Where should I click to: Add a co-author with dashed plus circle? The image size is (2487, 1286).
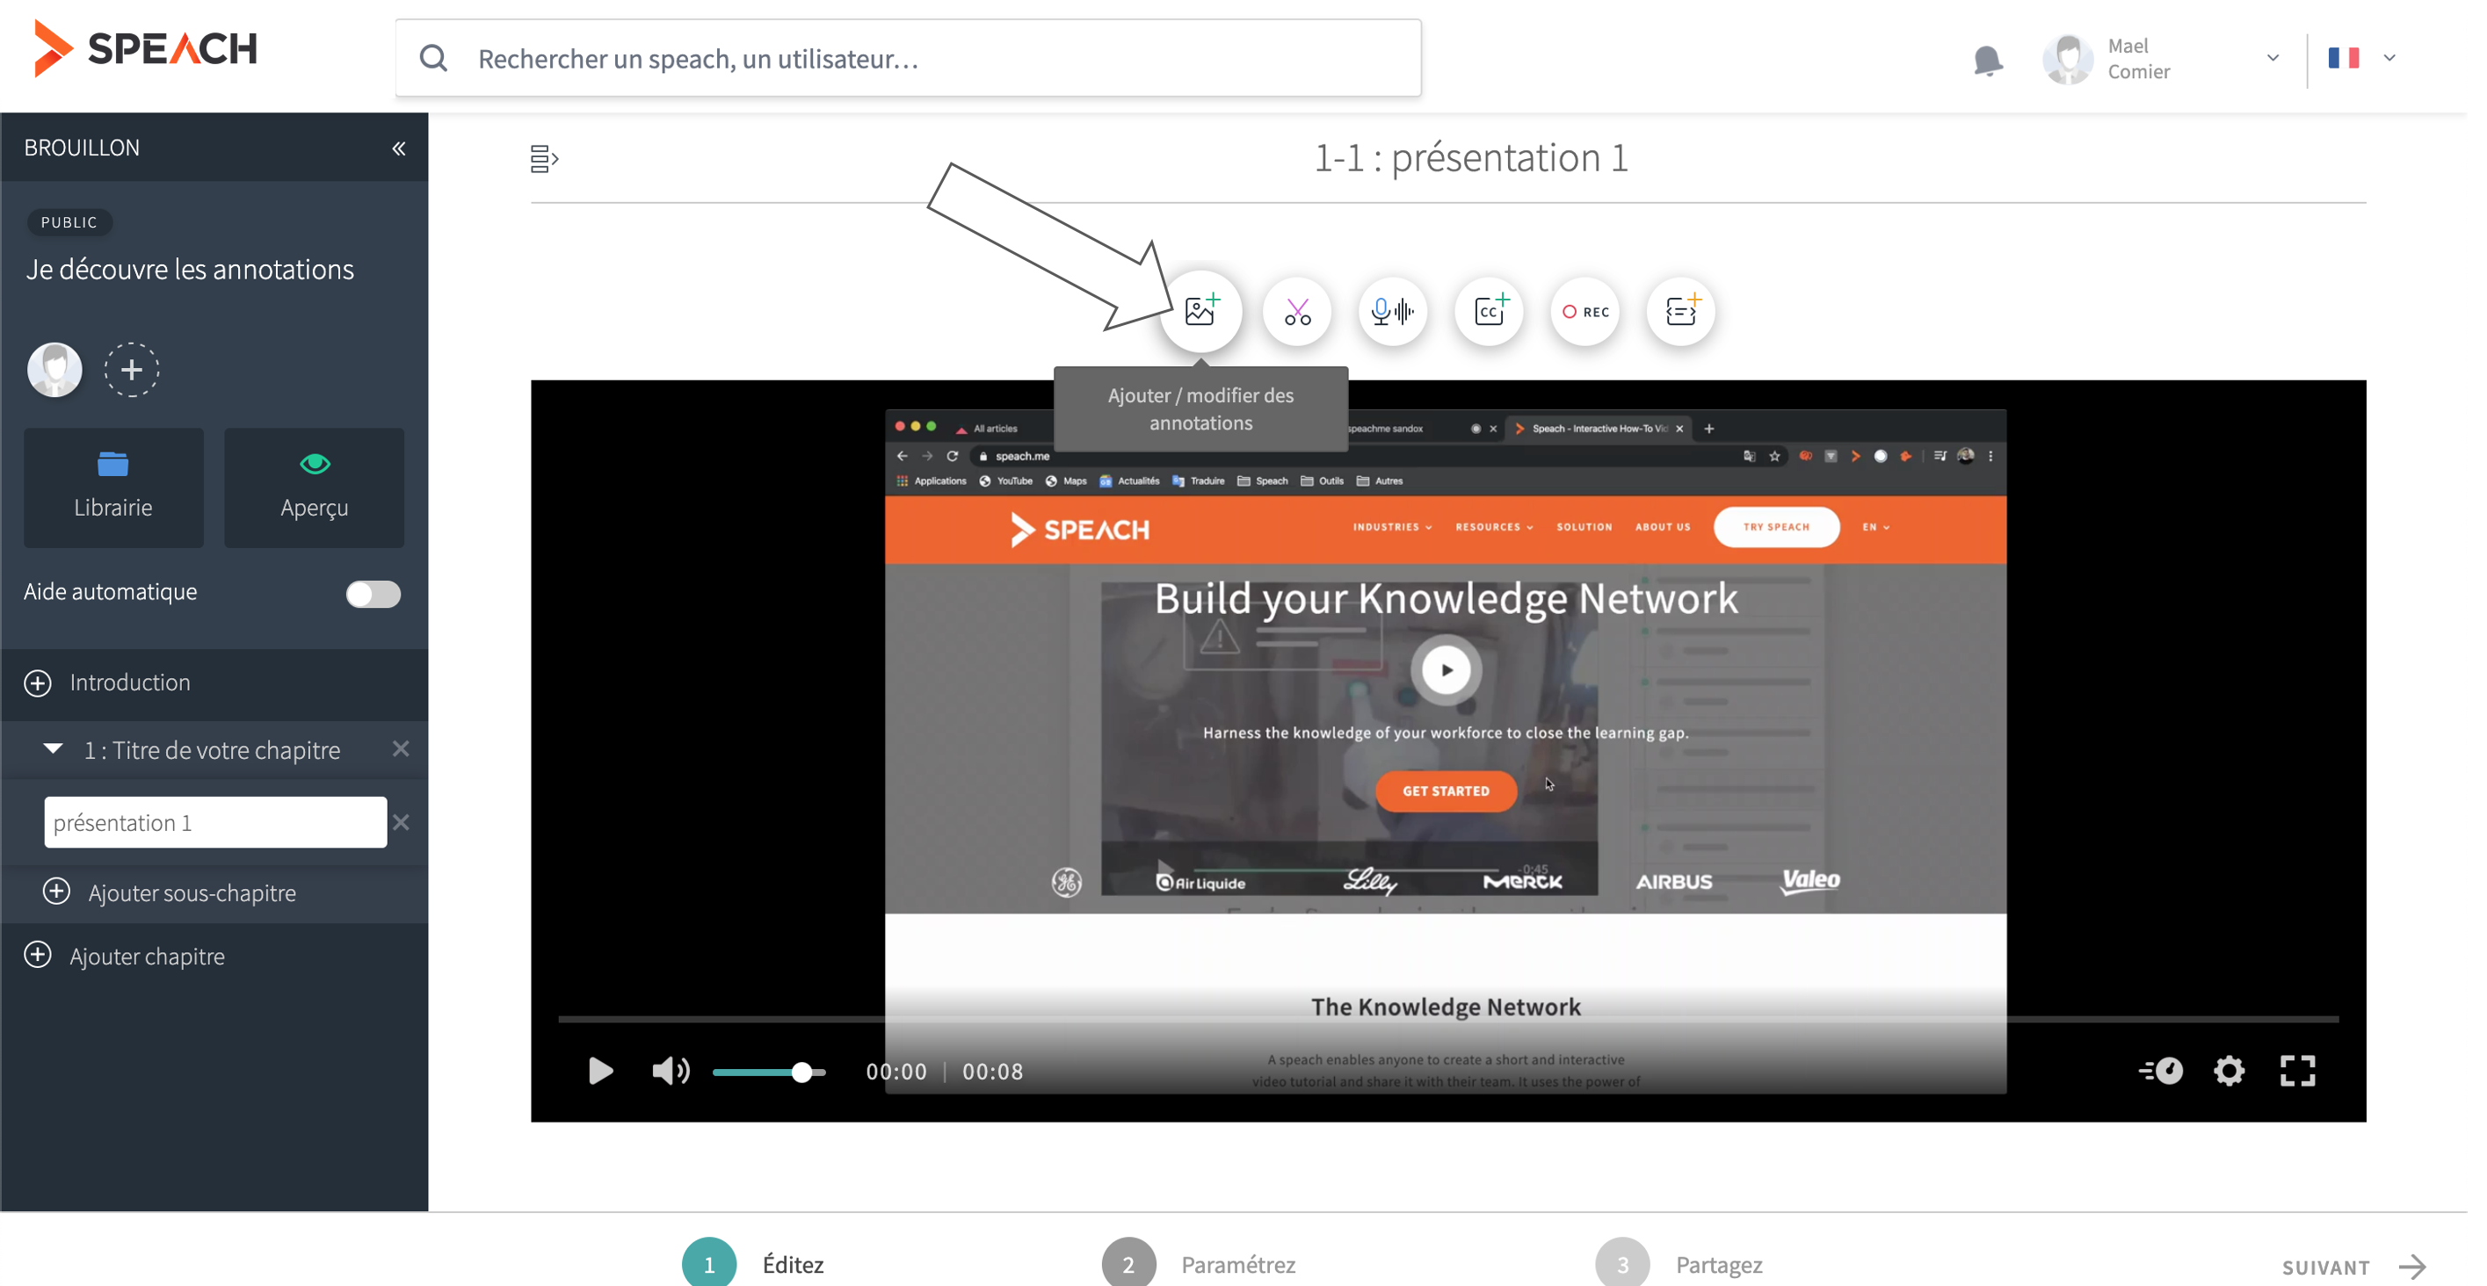pyautogui.click(x=131, y=370)
